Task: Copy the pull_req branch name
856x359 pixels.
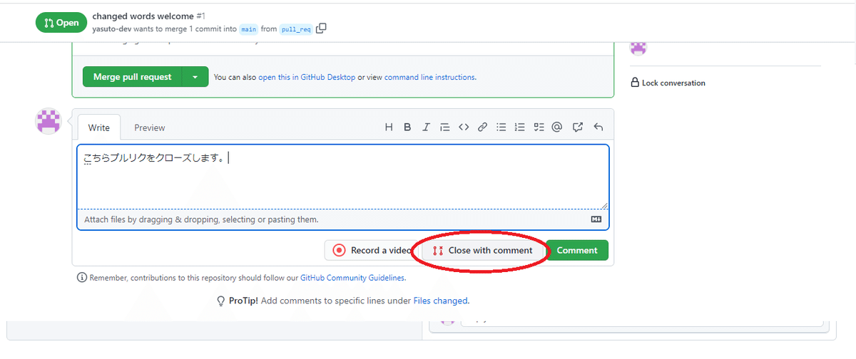Action: click(322, 28)
